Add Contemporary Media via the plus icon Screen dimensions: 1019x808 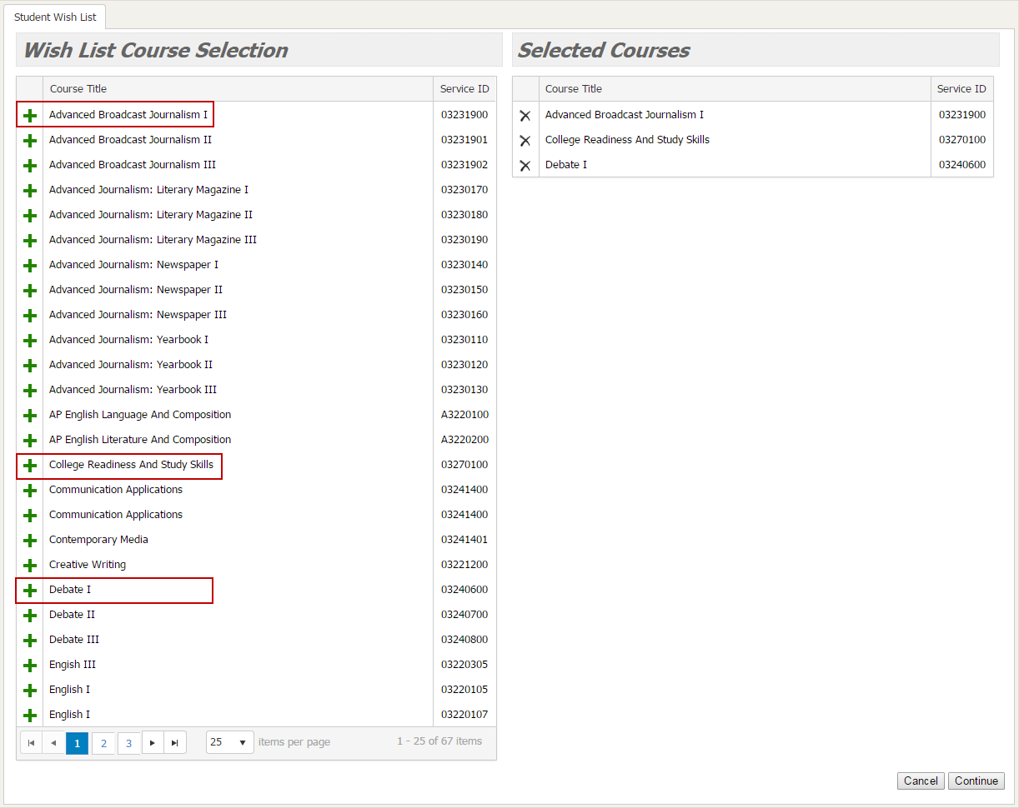[30, 540]
